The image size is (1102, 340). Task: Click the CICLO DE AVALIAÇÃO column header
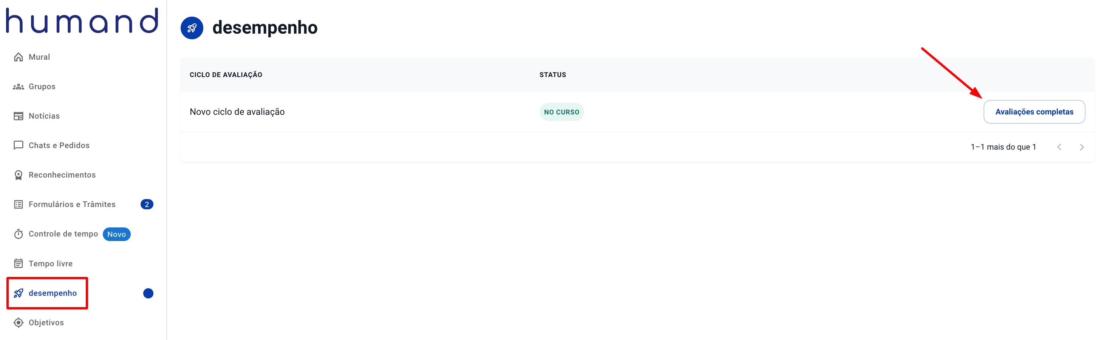pyautogui.click(x=226, y=74)
